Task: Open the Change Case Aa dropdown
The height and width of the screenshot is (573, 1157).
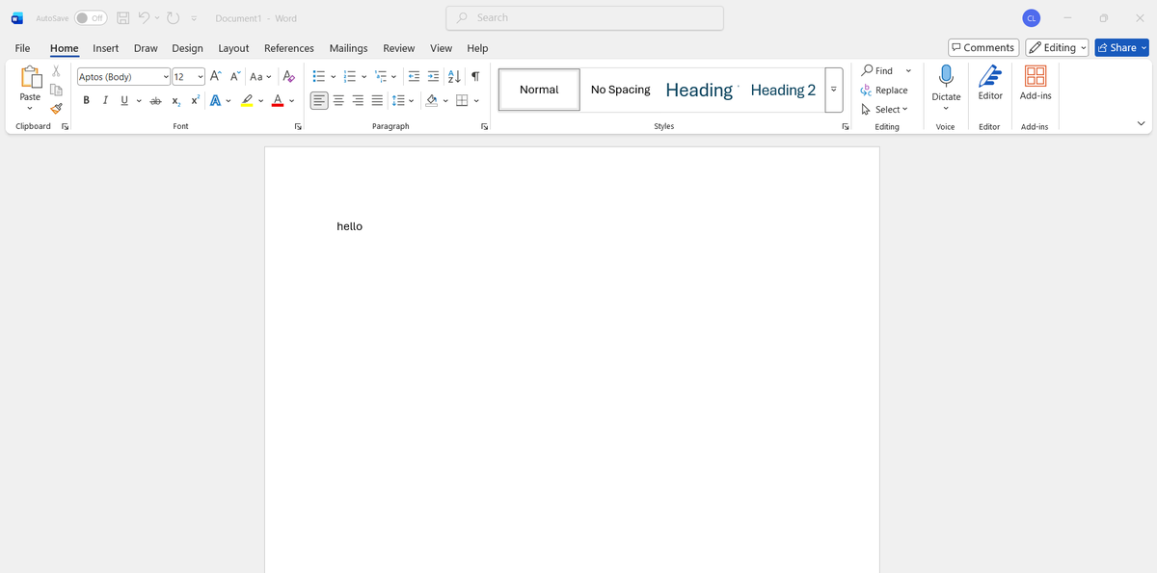Action: 260,76
